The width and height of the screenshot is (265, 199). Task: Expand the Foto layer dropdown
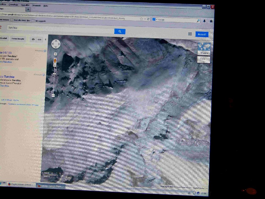coord(203,60)
